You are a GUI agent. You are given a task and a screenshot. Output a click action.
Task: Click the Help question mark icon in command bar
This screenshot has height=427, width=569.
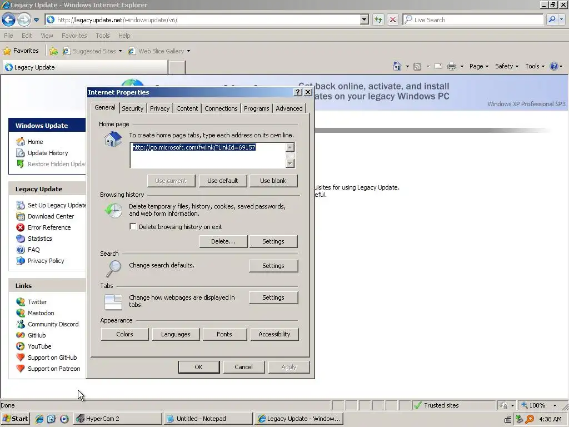pos(553,66)
